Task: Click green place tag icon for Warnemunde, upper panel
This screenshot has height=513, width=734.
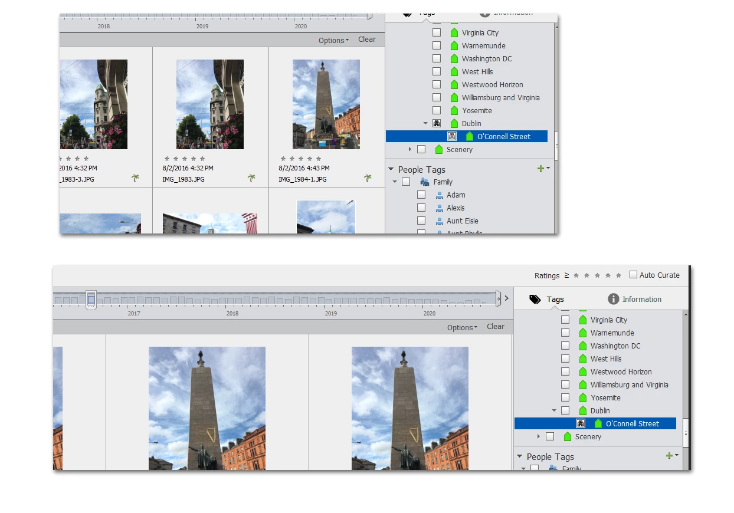Action: pyautogui.click(x=454, y=46)
